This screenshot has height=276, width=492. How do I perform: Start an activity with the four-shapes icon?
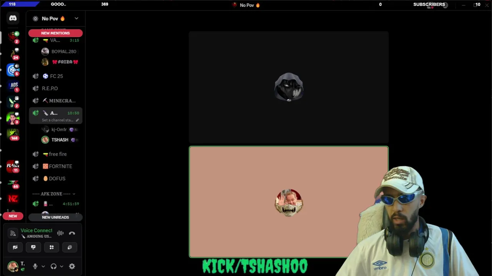click(x=52, y=247)
